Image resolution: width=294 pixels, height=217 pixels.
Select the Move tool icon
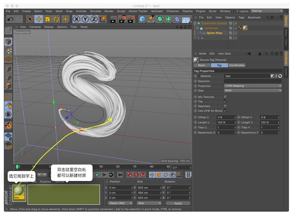[x=39, y=19]
